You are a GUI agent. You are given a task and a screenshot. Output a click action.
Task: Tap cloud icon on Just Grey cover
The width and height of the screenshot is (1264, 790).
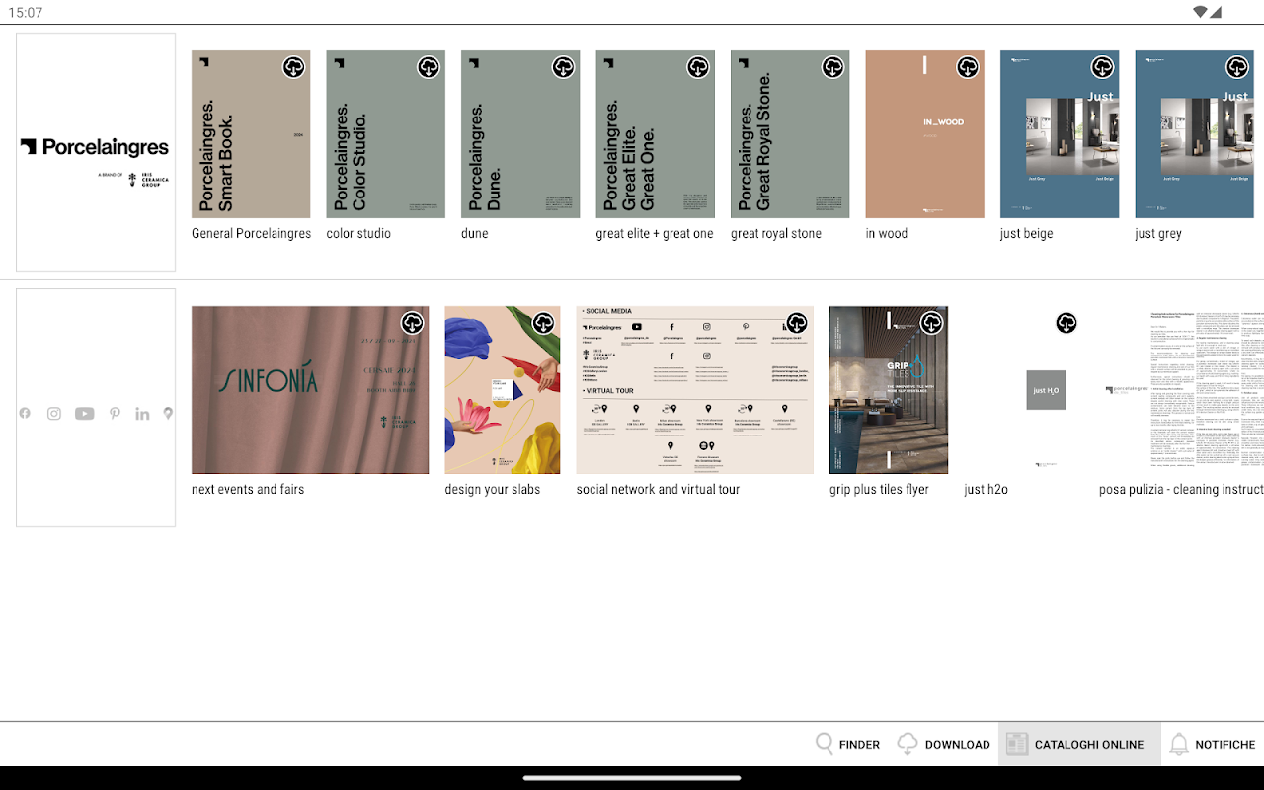(x=1237, y=67)
